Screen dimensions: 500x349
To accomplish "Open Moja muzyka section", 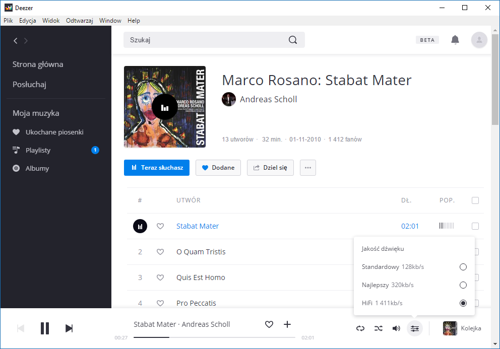I will (36, 113).
